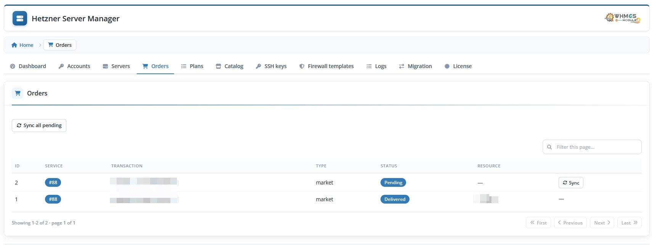Screen dimensions: 652x245
Task: Click the Firewall templates shield icon
Action: tap(302, 66)
